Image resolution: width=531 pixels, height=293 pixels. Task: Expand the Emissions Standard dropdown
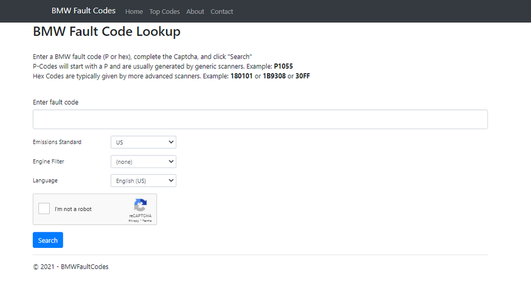[x=143, y=142]
